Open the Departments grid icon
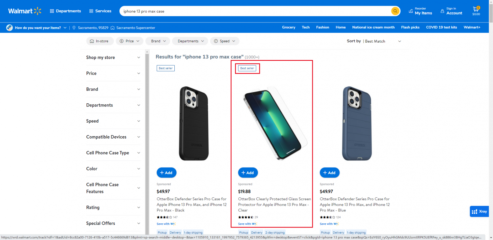Screen dimensions: 493x240 pos(52,11)
